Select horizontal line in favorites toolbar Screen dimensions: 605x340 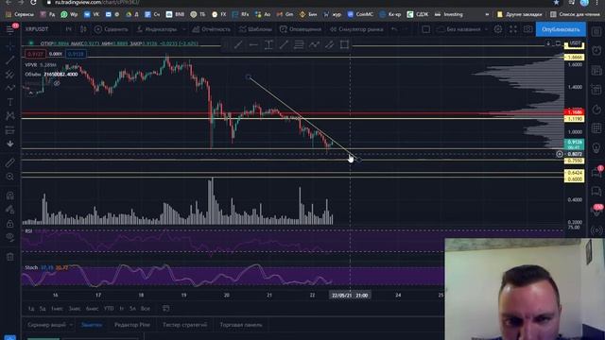(x=253, y=45)
